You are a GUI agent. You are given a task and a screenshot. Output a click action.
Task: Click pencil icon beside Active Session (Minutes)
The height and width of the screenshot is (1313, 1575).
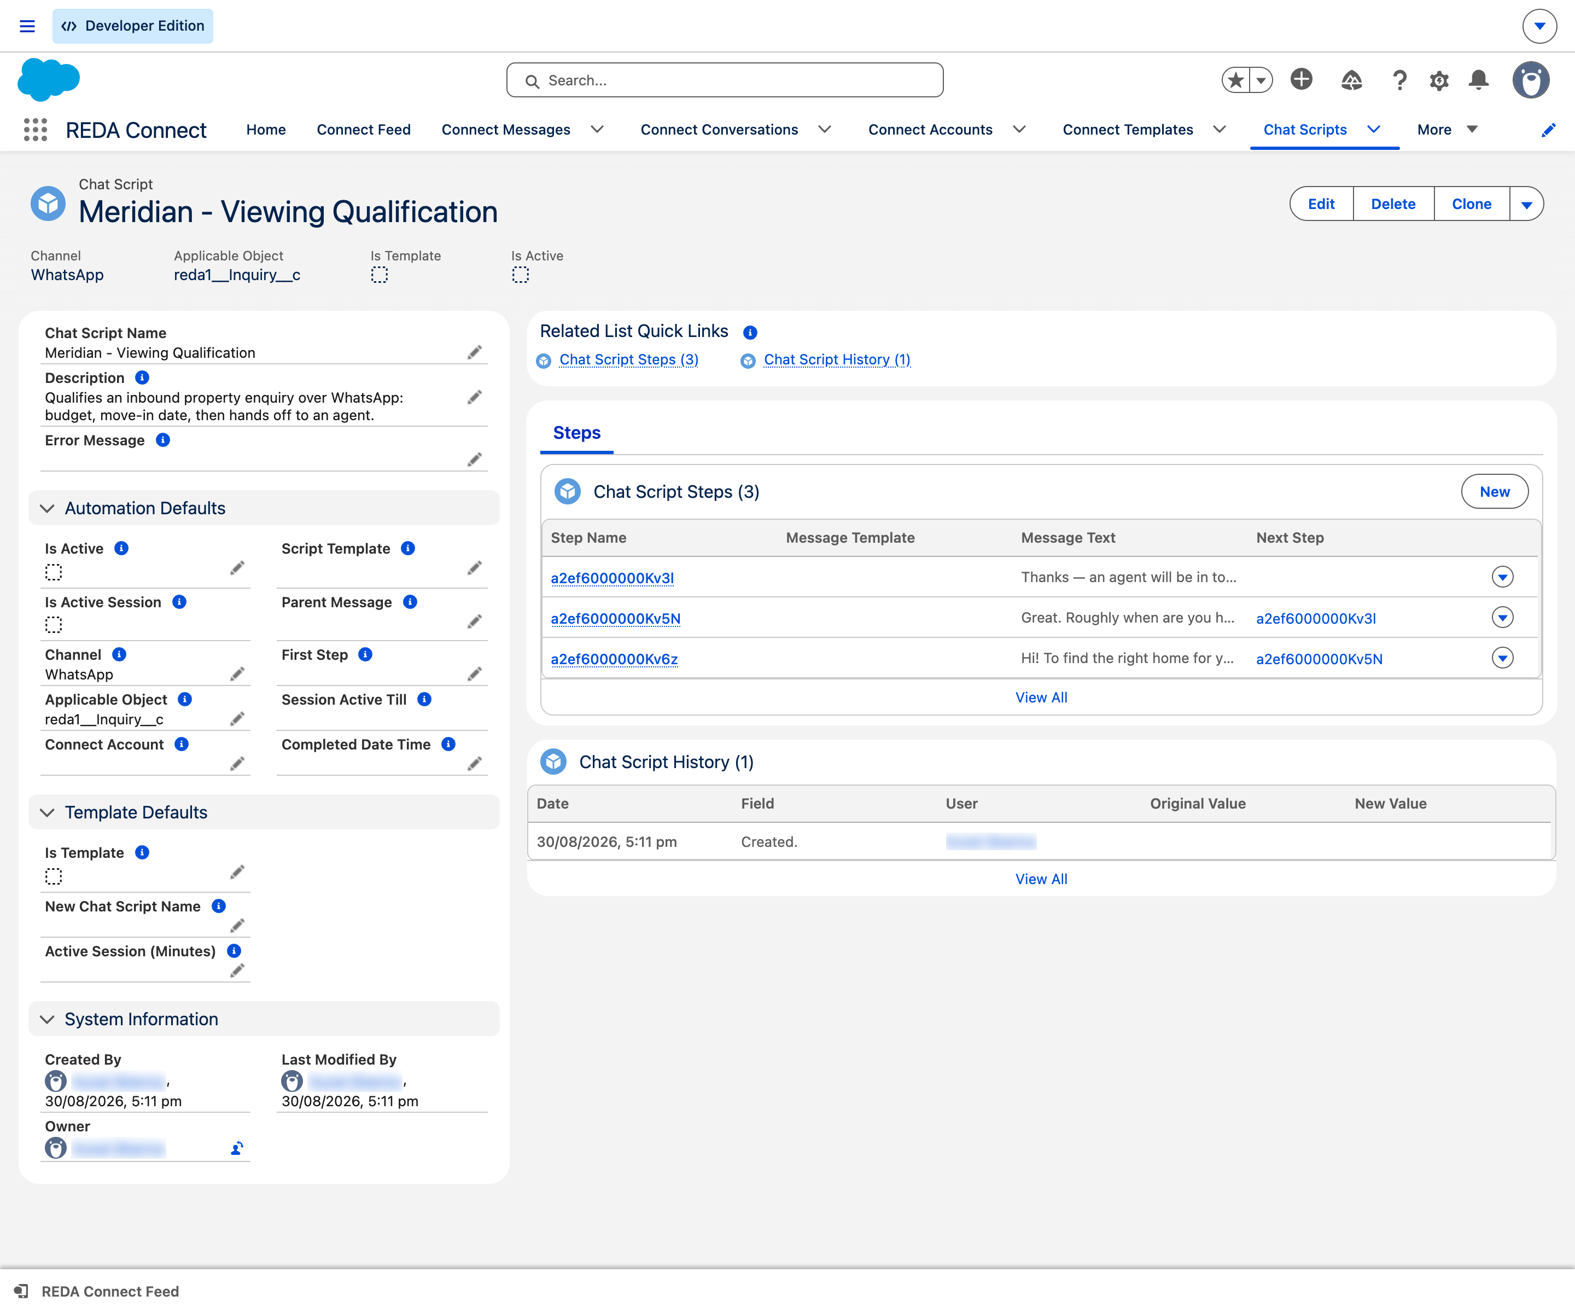237,971
